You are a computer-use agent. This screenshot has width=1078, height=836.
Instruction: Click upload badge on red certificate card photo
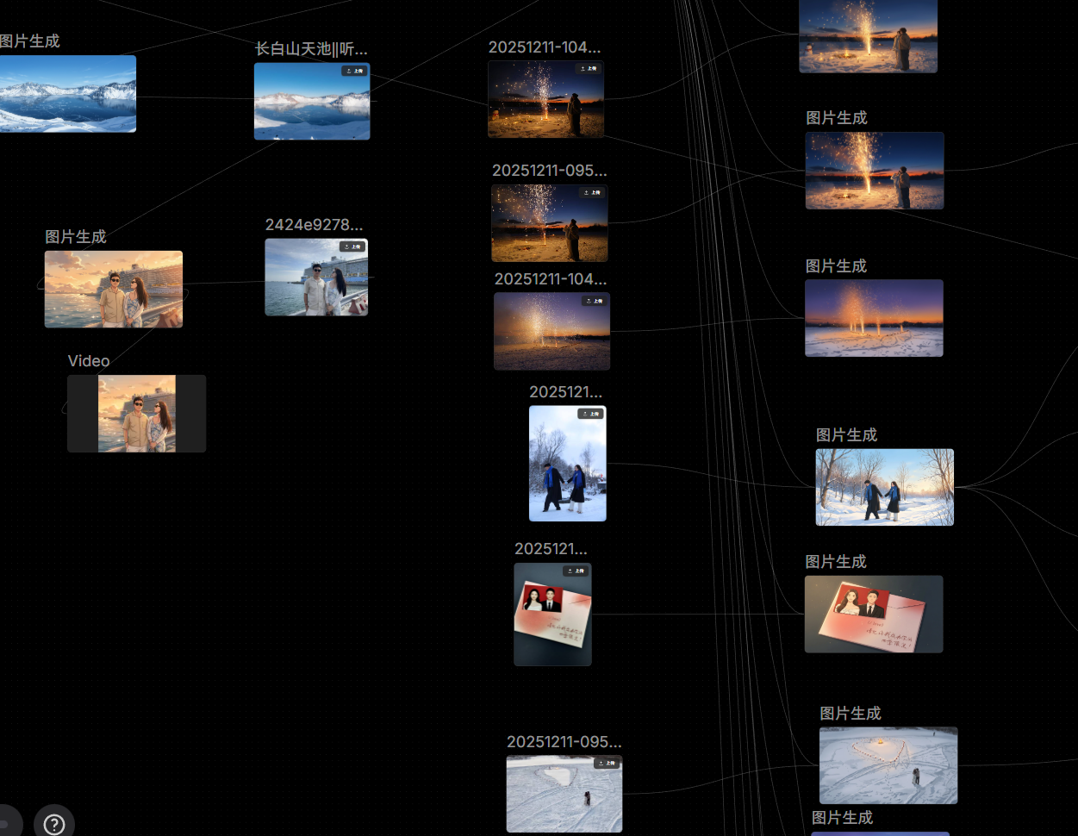(x=576, y=571)
